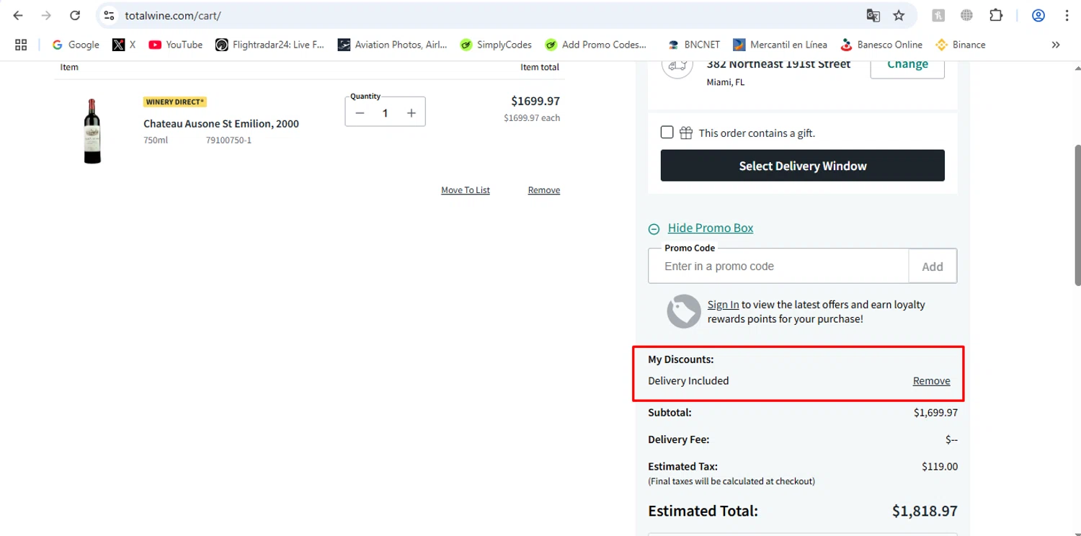Click the Select Delivery Window button

click(802, 166)
